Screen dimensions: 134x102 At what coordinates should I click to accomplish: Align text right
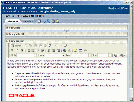click(x=58, y=50)
